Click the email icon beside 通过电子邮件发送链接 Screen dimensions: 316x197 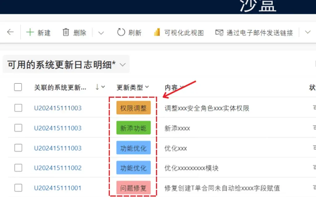(220, 32)
